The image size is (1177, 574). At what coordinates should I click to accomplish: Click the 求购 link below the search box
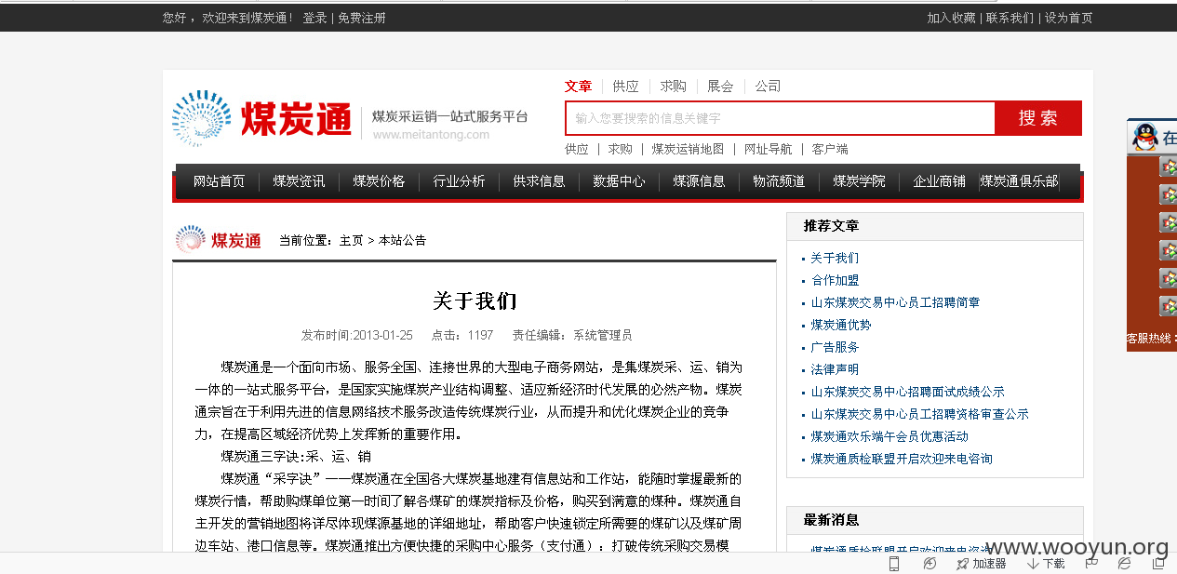620,149
